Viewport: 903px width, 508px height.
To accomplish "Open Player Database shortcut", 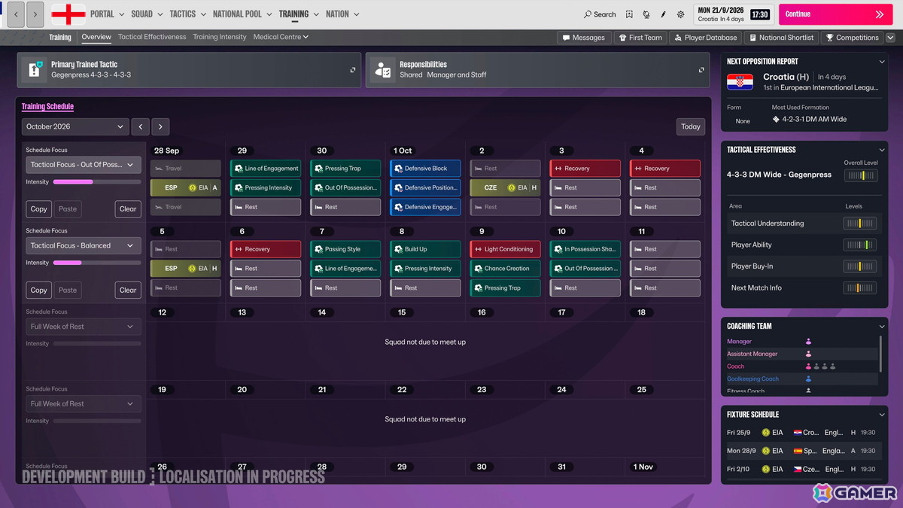I will [705, 37].
